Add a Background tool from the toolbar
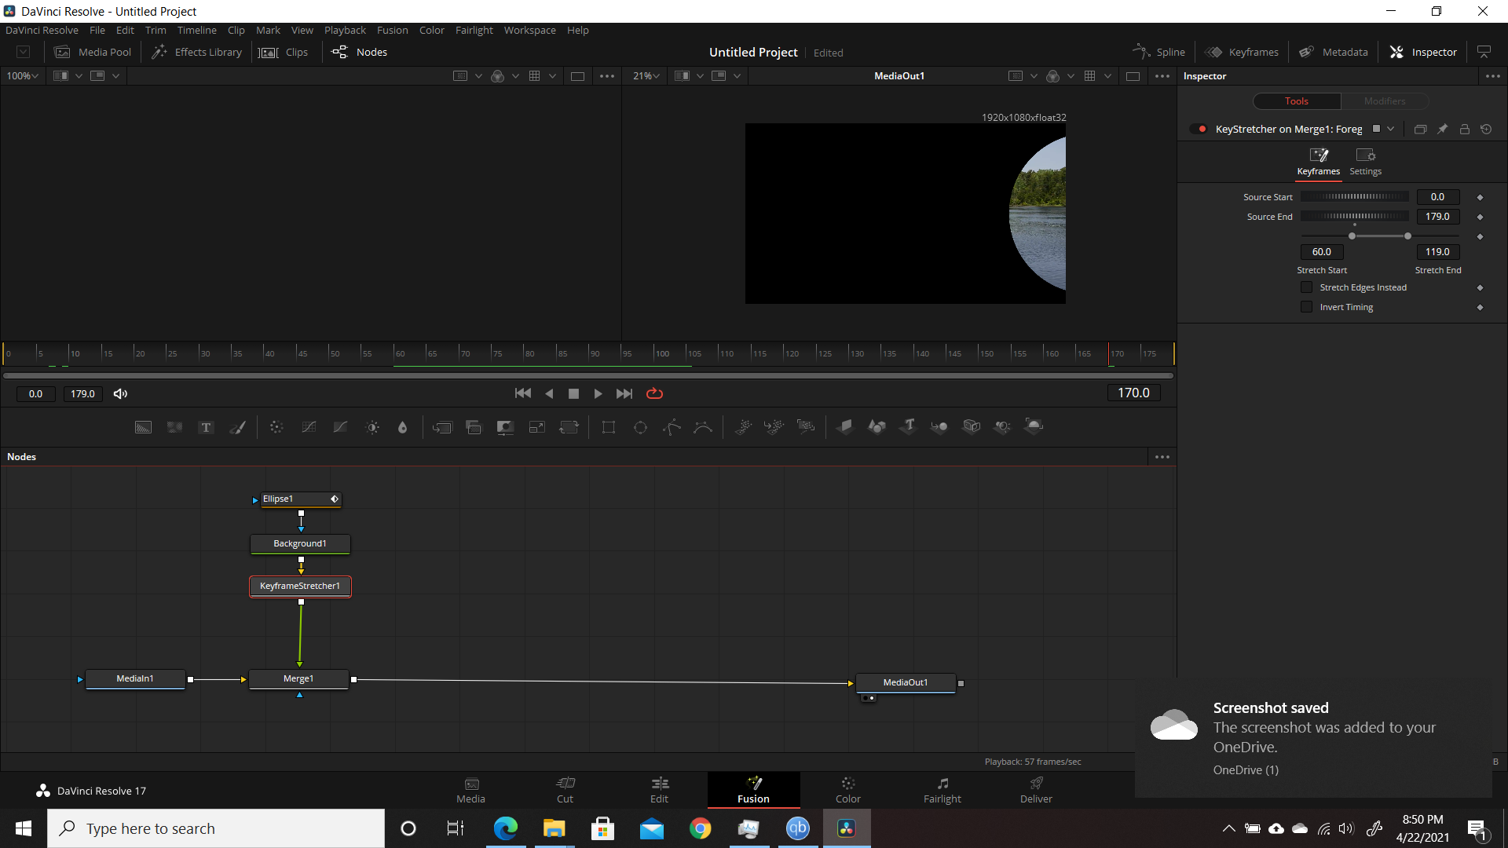1508x848 pixels. [x=143, y=427]
